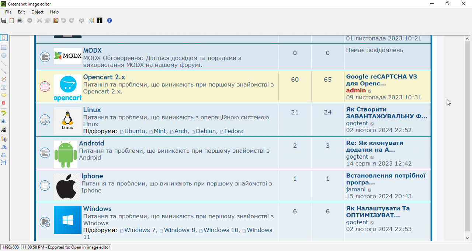
Task: Click the Mint subforum text
Action: [160, 131]
